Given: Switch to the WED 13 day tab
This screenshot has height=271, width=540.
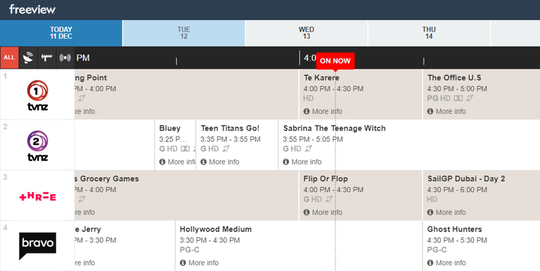Looking at the screenshot, I should [x=307, y=33].
